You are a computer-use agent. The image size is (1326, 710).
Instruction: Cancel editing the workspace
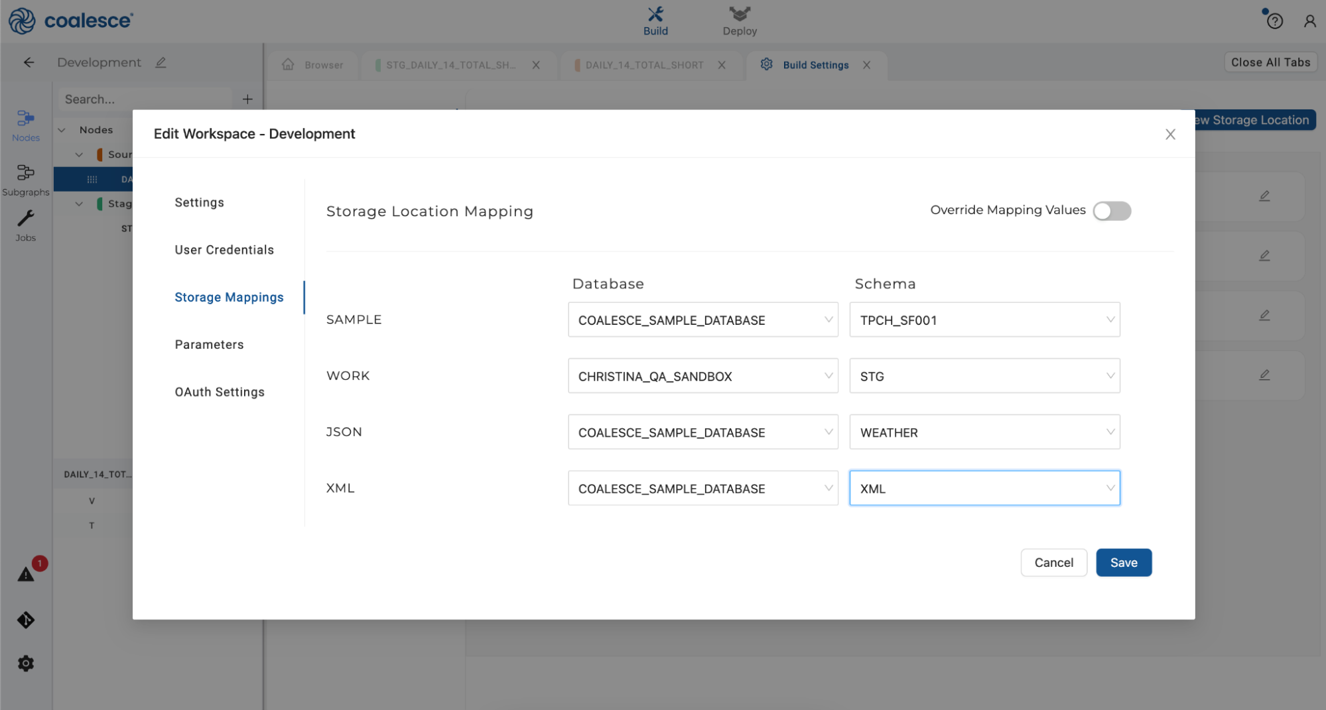pyautogui.click(x=1053, y=563)
